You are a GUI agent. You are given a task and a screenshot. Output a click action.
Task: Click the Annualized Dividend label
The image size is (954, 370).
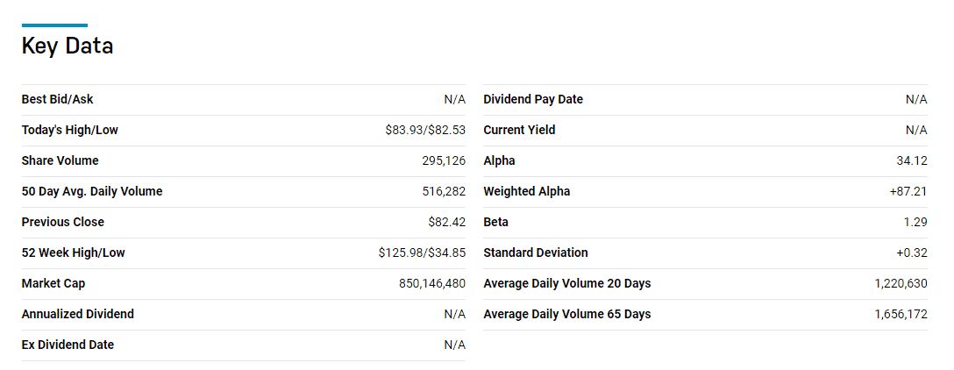pyautogui.click(x=78, y=314)
